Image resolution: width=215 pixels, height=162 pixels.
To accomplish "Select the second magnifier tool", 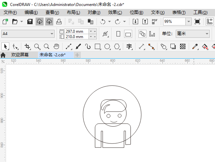I will pyautogui.click(x=47, y=46).
